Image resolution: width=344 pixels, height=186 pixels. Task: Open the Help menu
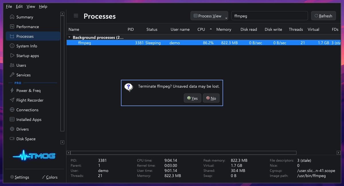[43, 6]
